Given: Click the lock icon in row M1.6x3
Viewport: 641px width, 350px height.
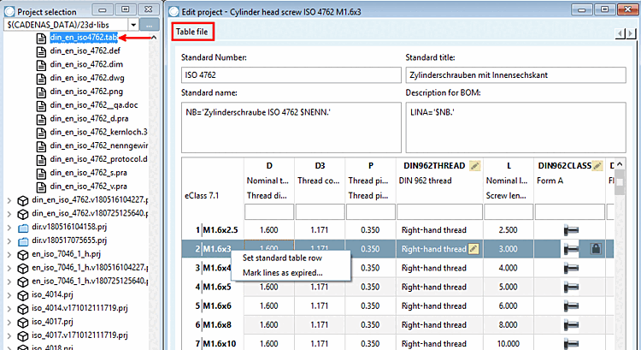Looking at the screenshot, I should coord(596,248).
